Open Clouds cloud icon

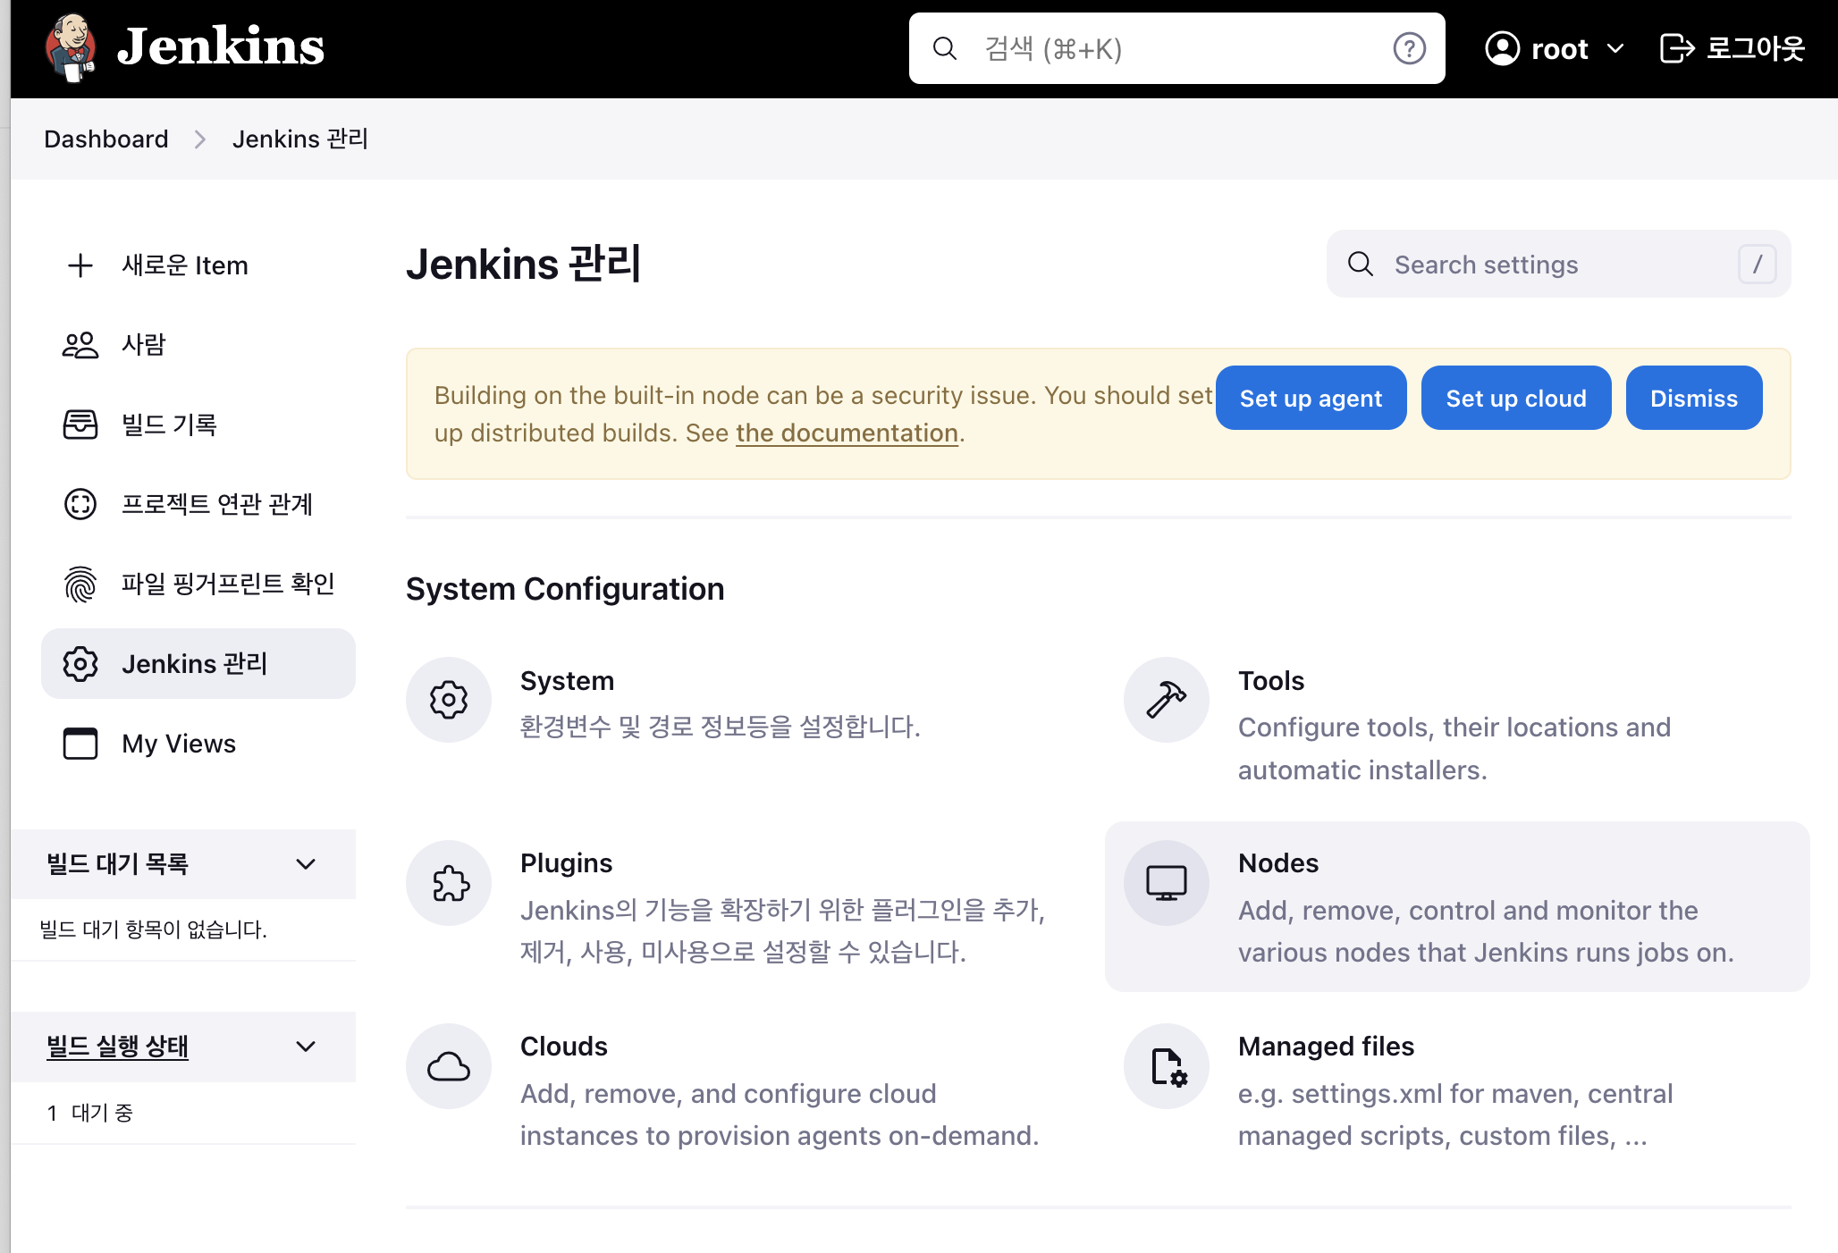click(x=449, y=1066)
